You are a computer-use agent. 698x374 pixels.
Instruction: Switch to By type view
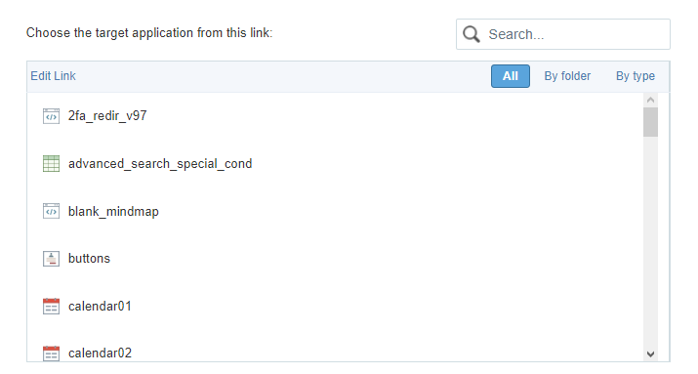636,76
